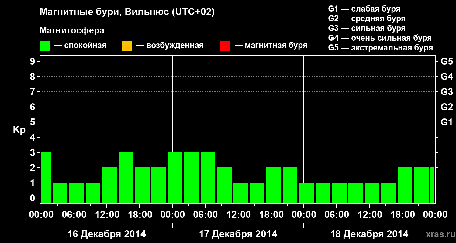Click the 'G2' label on right axis

point(447,107)
